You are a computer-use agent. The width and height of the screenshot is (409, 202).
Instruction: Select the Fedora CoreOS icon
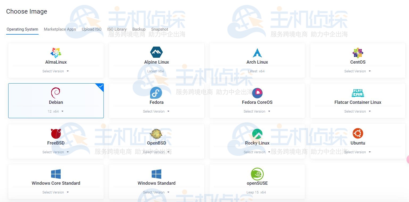257,93
